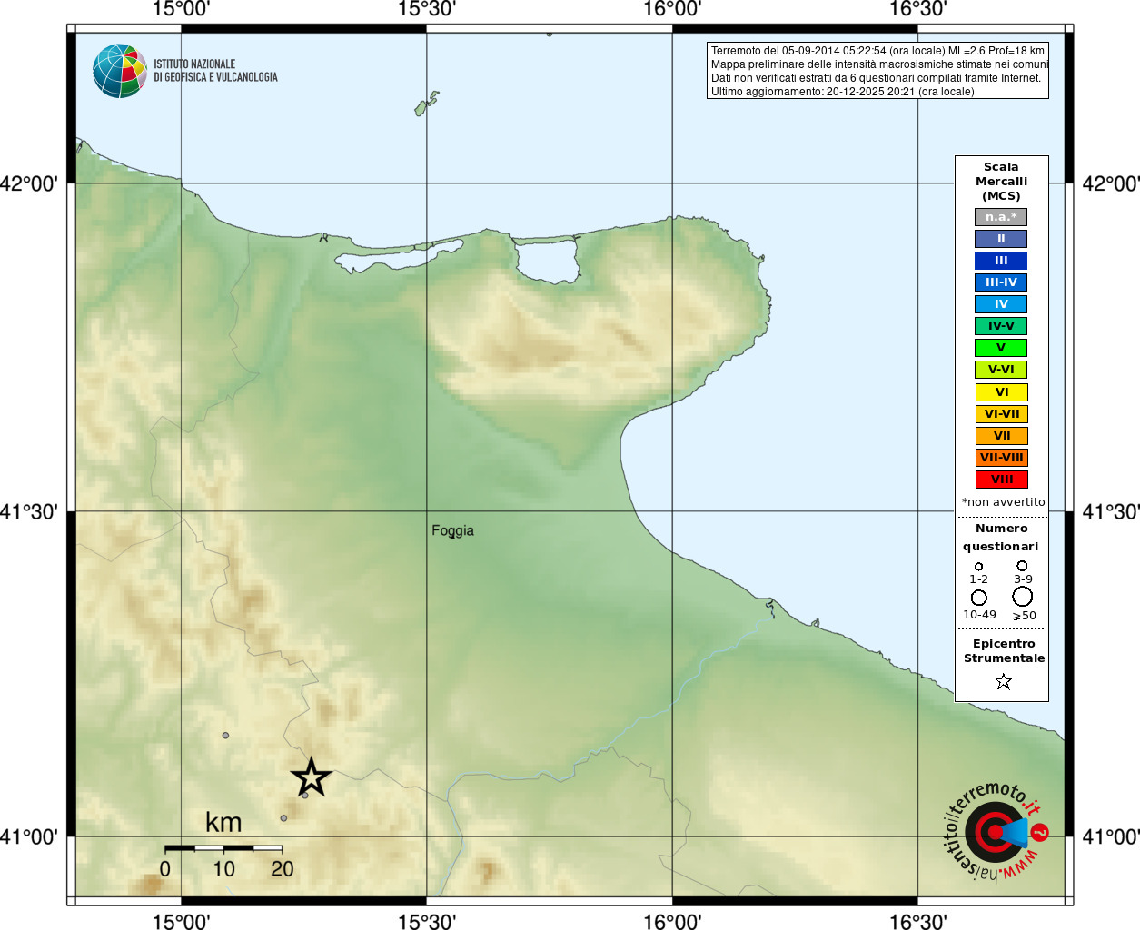Click the VII-VIII legend swatch
This screenshot has width=1140, height=930.
(1002, 458)
